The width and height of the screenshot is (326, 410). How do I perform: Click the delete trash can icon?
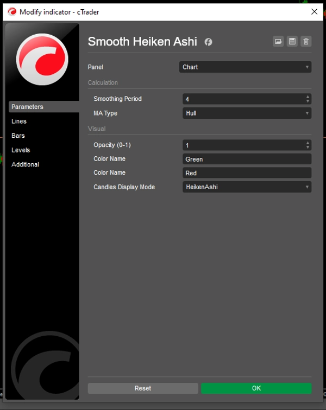(x=306, y=42)
